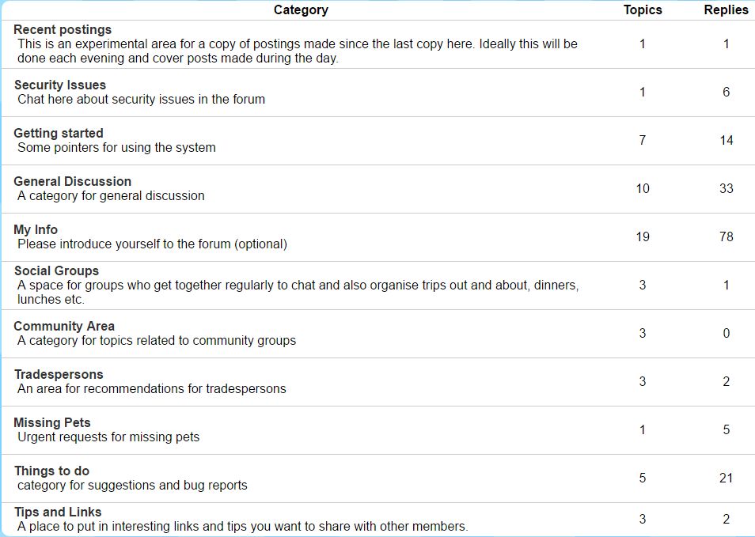Click the Things to do replies count 21
The width and height of the screenshot is (755, 537).
pos(726,478)
